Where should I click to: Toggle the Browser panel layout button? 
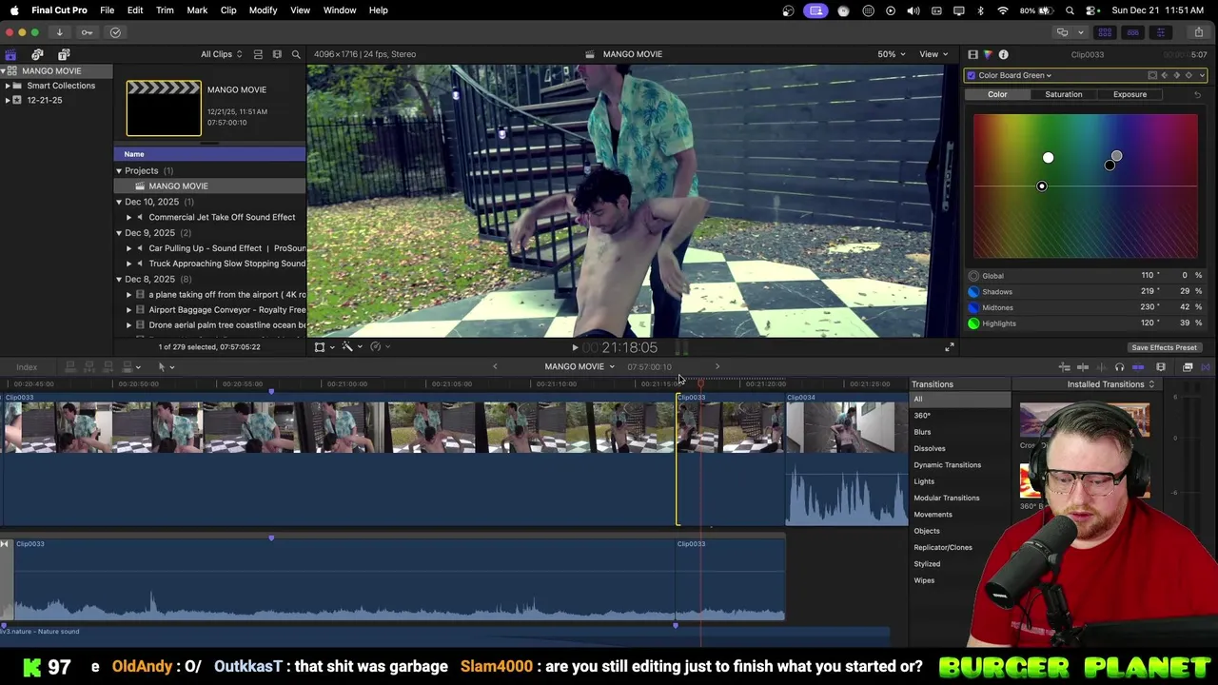(1105, 32)
